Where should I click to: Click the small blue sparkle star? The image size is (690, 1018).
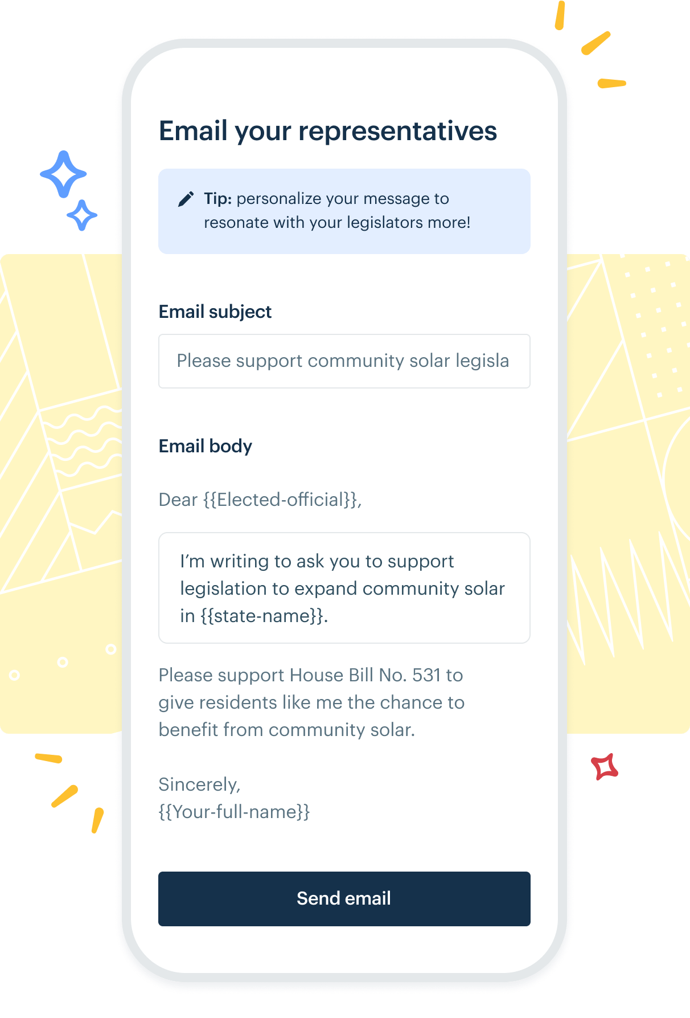[x=82, y=215]
